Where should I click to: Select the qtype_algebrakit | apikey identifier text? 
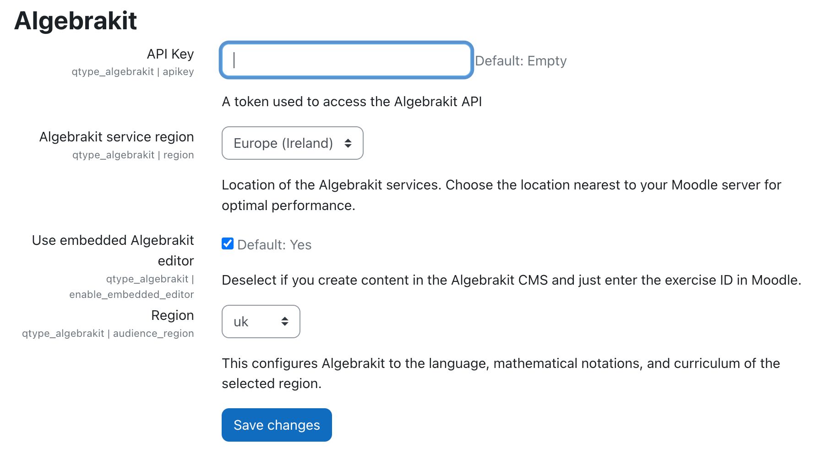(132, 71)
